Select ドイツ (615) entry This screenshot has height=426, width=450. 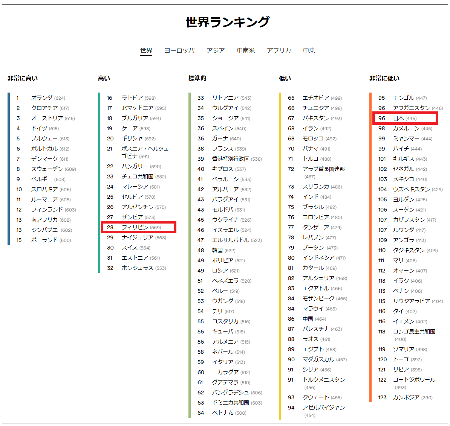point(45,129)
